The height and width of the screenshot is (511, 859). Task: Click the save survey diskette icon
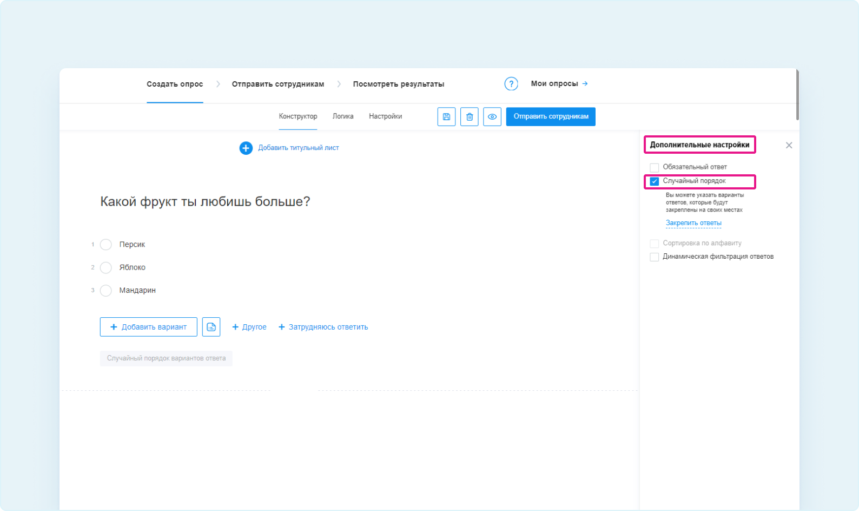(x=446, y=116)
